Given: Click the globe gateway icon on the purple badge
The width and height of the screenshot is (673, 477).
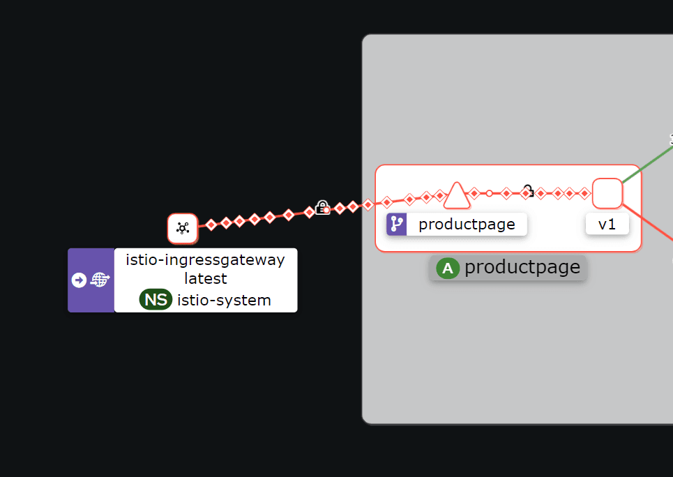Looking at the screenshot, I should tap(100, 280).
